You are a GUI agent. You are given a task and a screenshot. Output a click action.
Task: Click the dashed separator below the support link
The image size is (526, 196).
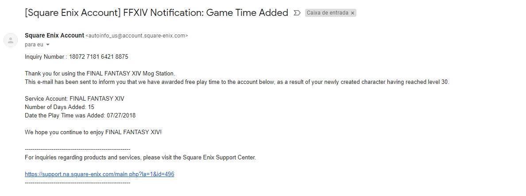[x=77, y=182]
